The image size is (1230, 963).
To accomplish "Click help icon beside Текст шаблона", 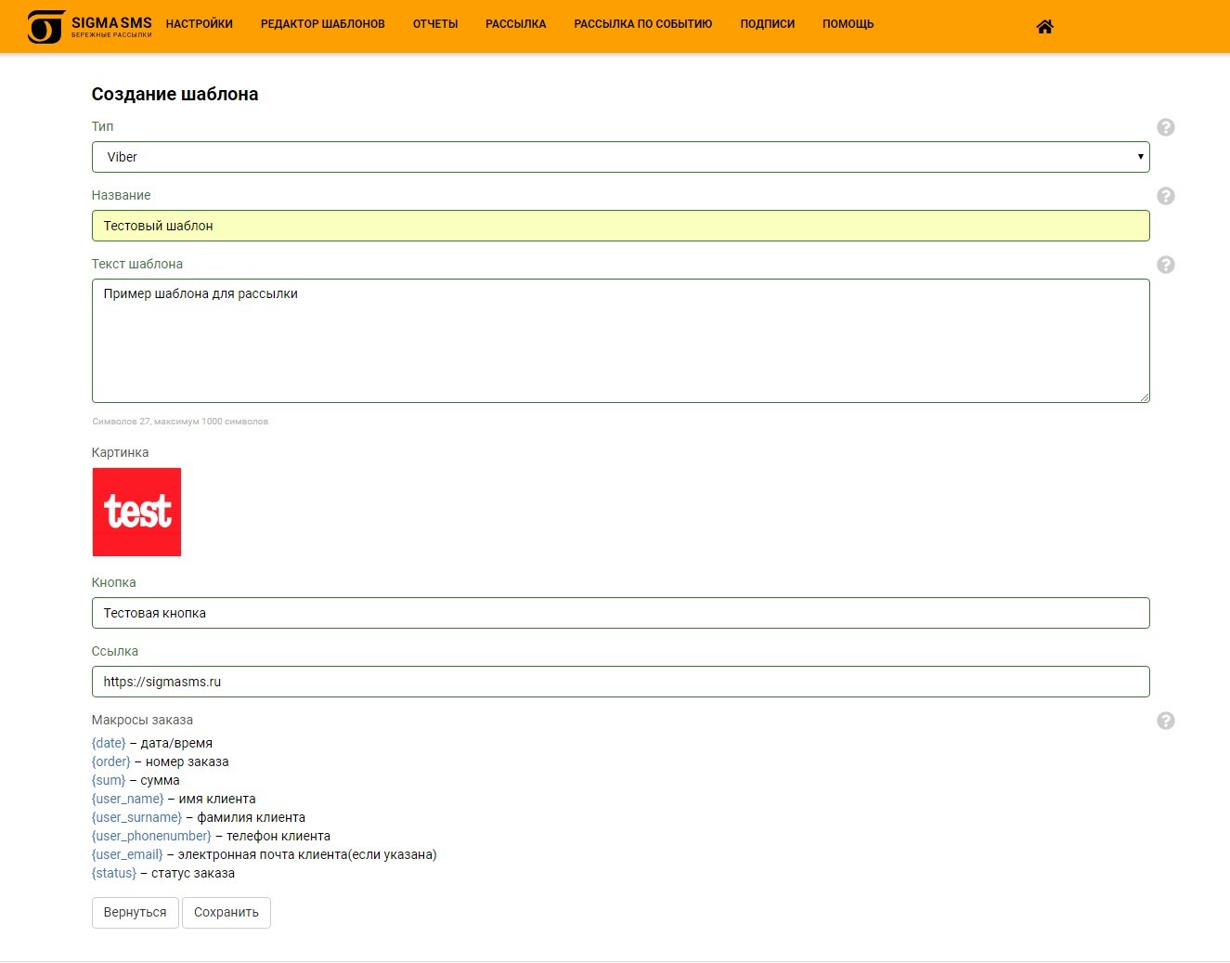I will click(1165, 265).
